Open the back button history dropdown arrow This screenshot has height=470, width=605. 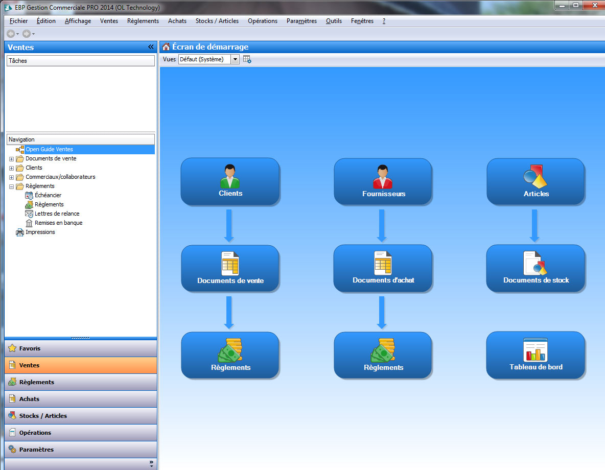tap(17, 34)
